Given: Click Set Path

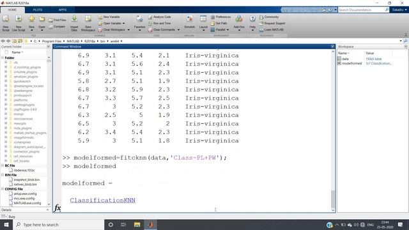Looking at the screenshot, I should [219, 23].
